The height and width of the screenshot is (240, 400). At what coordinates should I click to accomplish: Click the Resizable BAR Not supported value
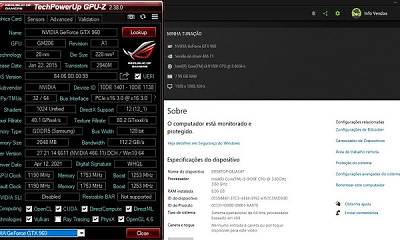coord(136,197)
